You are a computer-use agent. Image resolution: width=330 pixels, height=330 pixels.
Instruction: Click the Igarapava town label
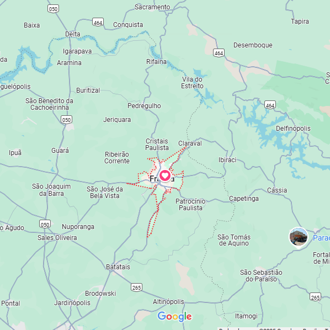point(77,51)
